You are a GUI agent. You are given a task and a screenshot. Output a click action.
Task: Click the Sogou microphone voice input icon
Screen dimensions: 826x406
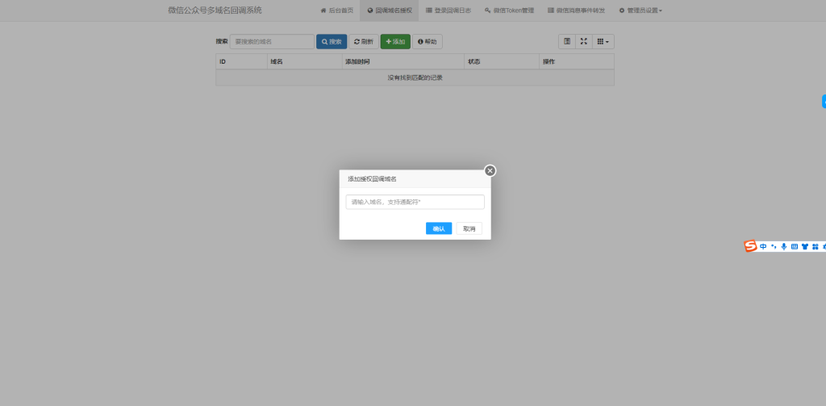(x=783, y=246)
